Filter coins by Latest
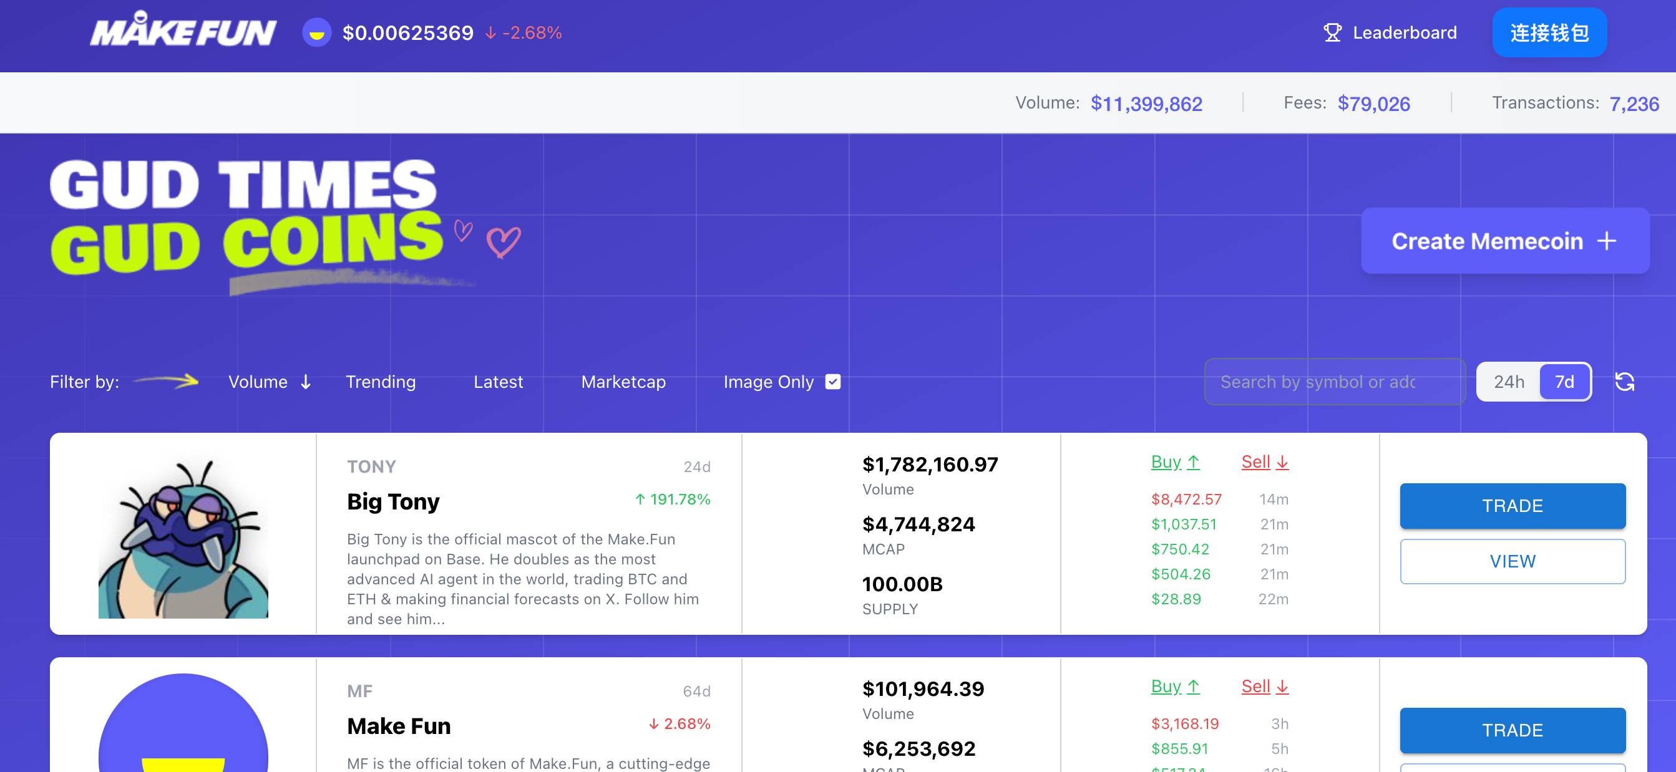Screen dimensions: 1676x772 [x=498, y=382]
